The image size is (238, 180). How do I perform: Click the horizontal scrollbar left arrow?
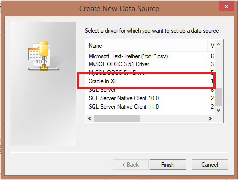click(x=90, y=119)
